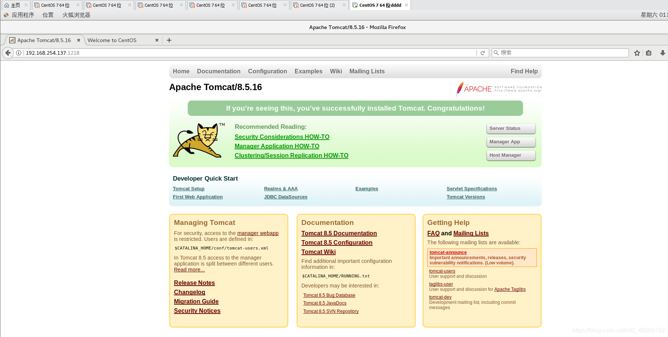The width and height of the screenshot is (668, 337).
Task: Open Configuration in Tomcat navigation bar
Action: pos(267,71)
